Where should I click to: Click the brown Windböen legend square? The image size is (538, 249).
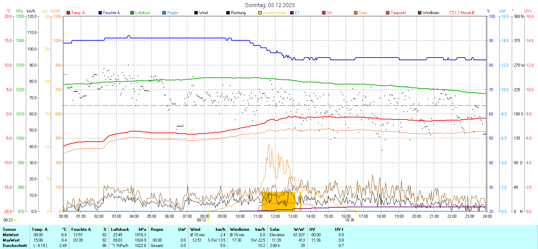pos(420,13)
